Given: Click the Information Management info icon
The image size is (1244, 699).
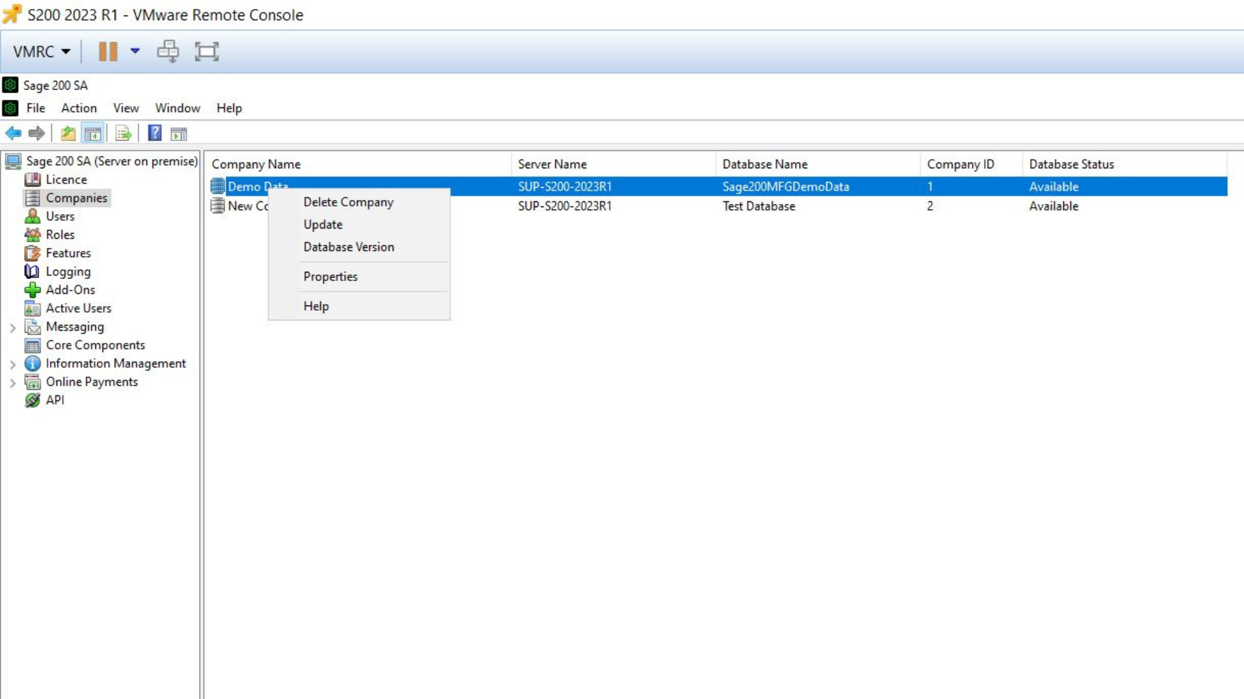Looking at the screenshot, I should click(x=32, y=364).
